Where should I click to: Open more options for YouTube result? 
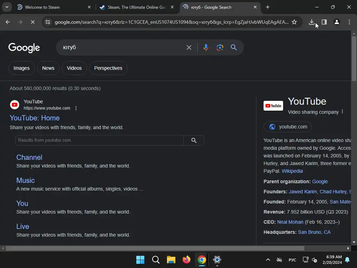pos(76,108)
